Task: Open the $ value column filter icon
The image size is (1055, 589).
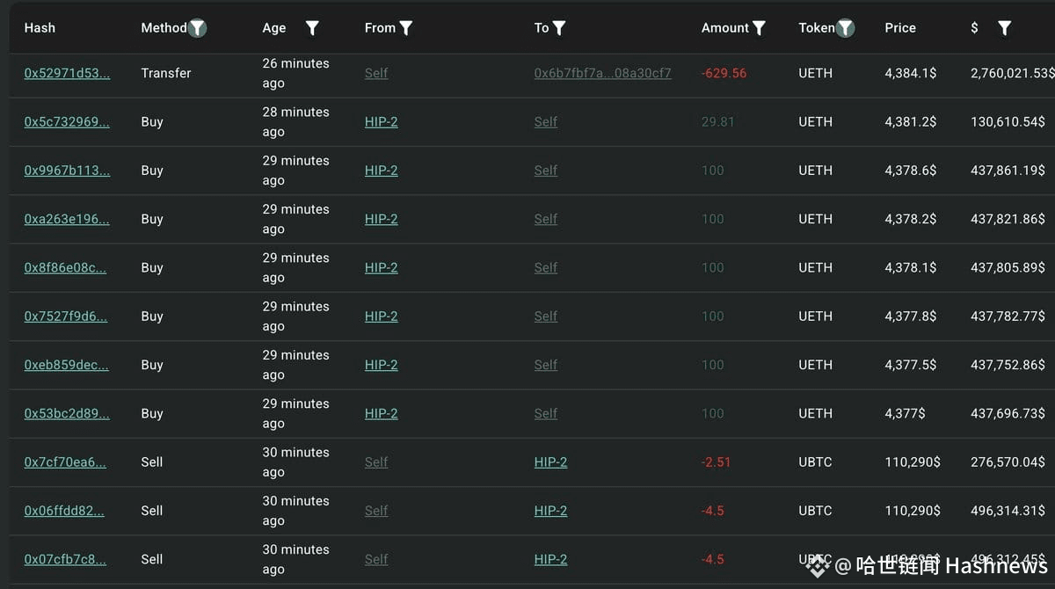Action: click(x=1005, y=28)
